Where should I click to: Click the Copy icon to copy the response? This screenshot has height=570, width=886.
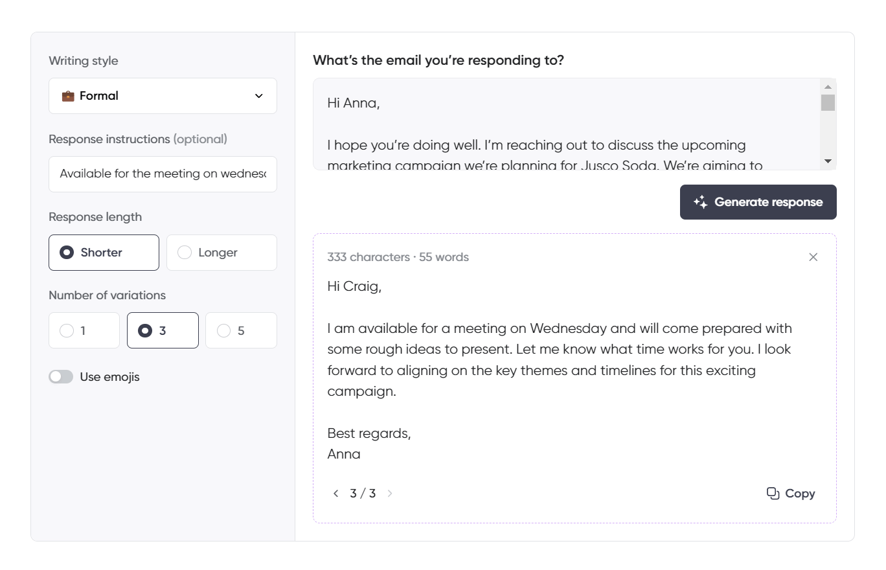click(773, 493)
